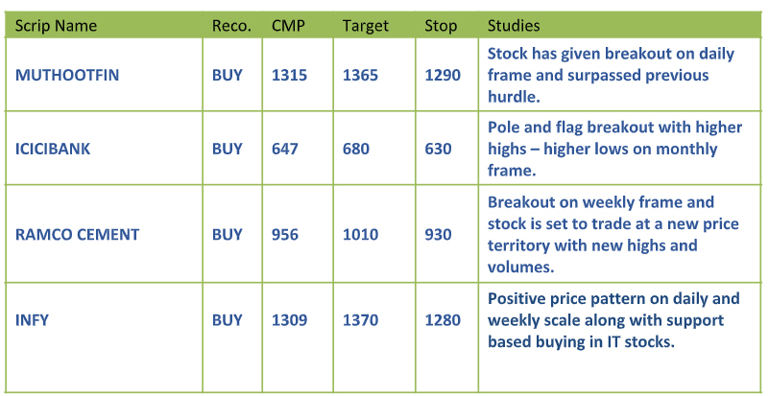Click the BUY recommendation for MUTHOOTFIN
The image size is (769, 396).
point(228,75)
